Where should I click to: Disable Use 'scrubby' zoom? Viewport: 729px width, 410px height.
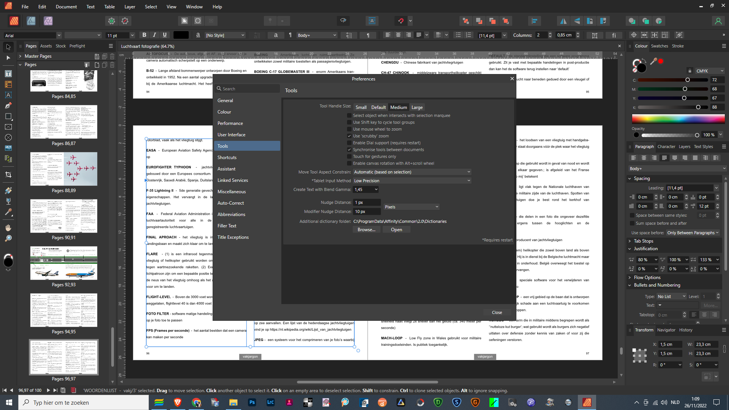tap(349, 136)
